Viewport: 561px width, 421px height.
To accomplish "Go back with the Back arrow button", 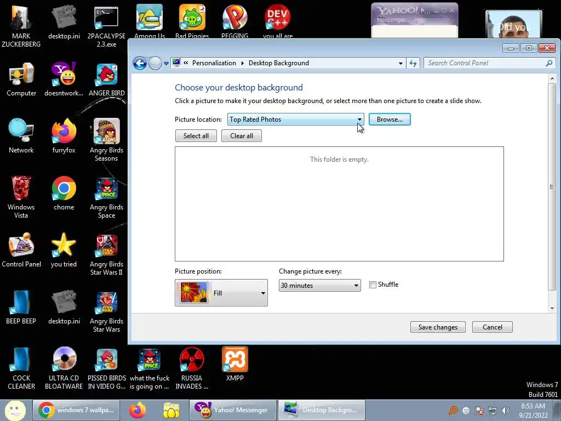I will tap(140, 64).
